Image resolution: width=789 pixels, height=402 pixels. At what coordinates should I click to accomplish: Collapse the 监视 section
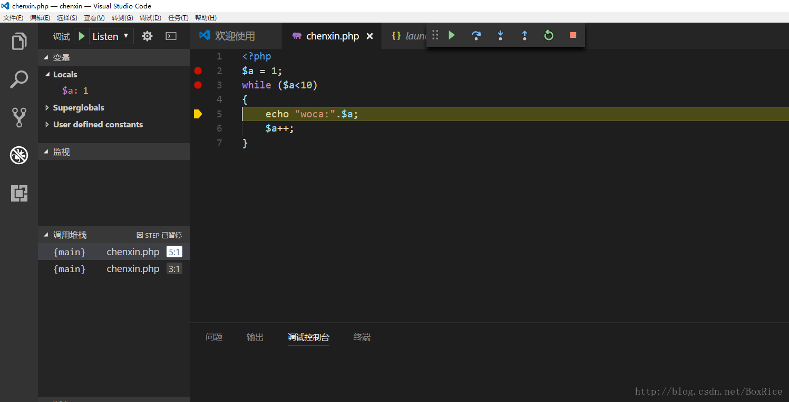[46, 152]
